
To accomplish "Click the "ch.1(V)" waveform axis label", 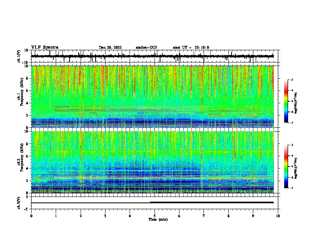I will 19,56.
